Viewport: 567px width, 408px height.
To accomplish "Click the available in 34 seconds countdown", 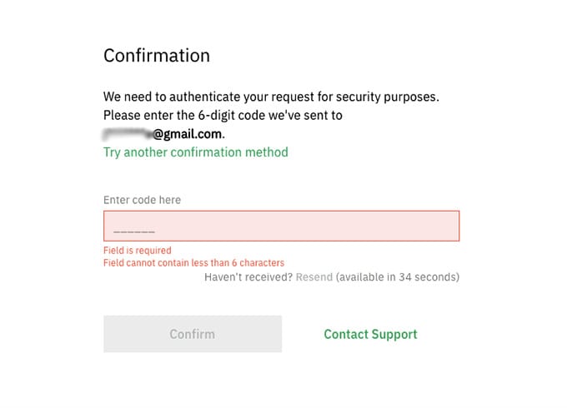I will coord(398,276).
